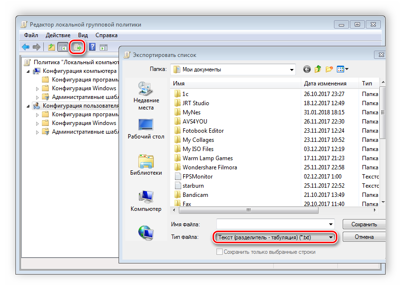This screenshot has height=290, width=401.
Task: Create a new folder in the dialog
Action: (x=329, y=69)
